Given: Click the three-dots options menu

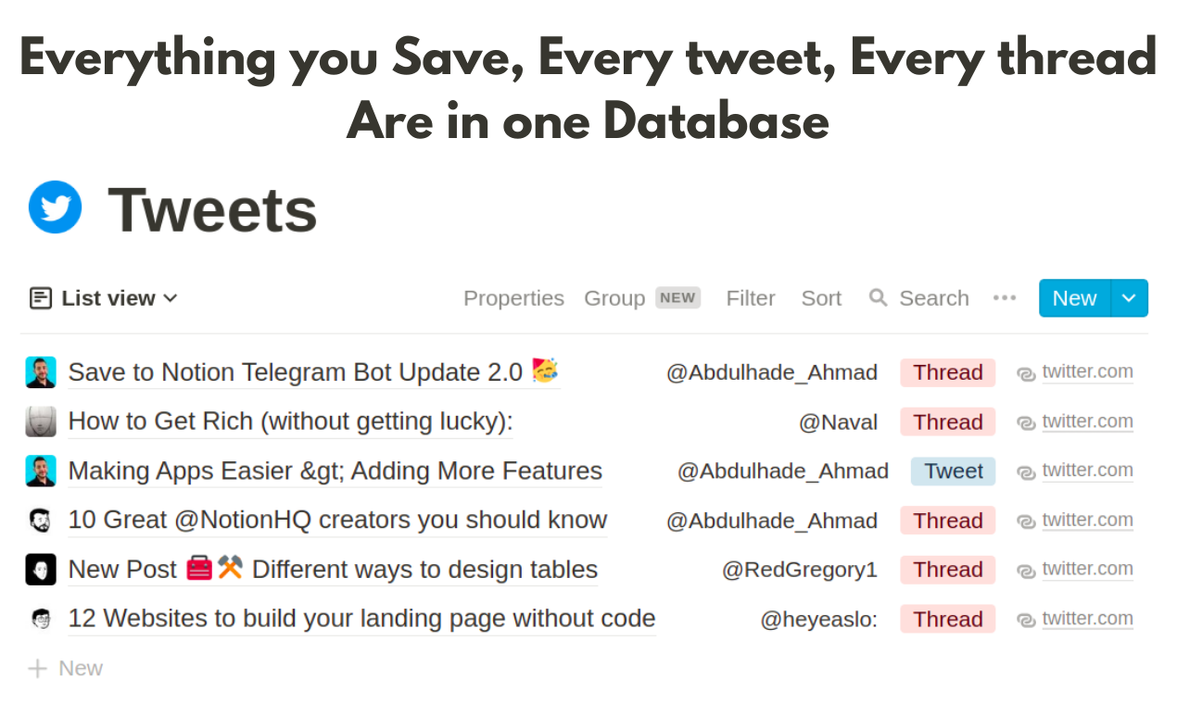Looking at the screenshot, I should 1005,297.
